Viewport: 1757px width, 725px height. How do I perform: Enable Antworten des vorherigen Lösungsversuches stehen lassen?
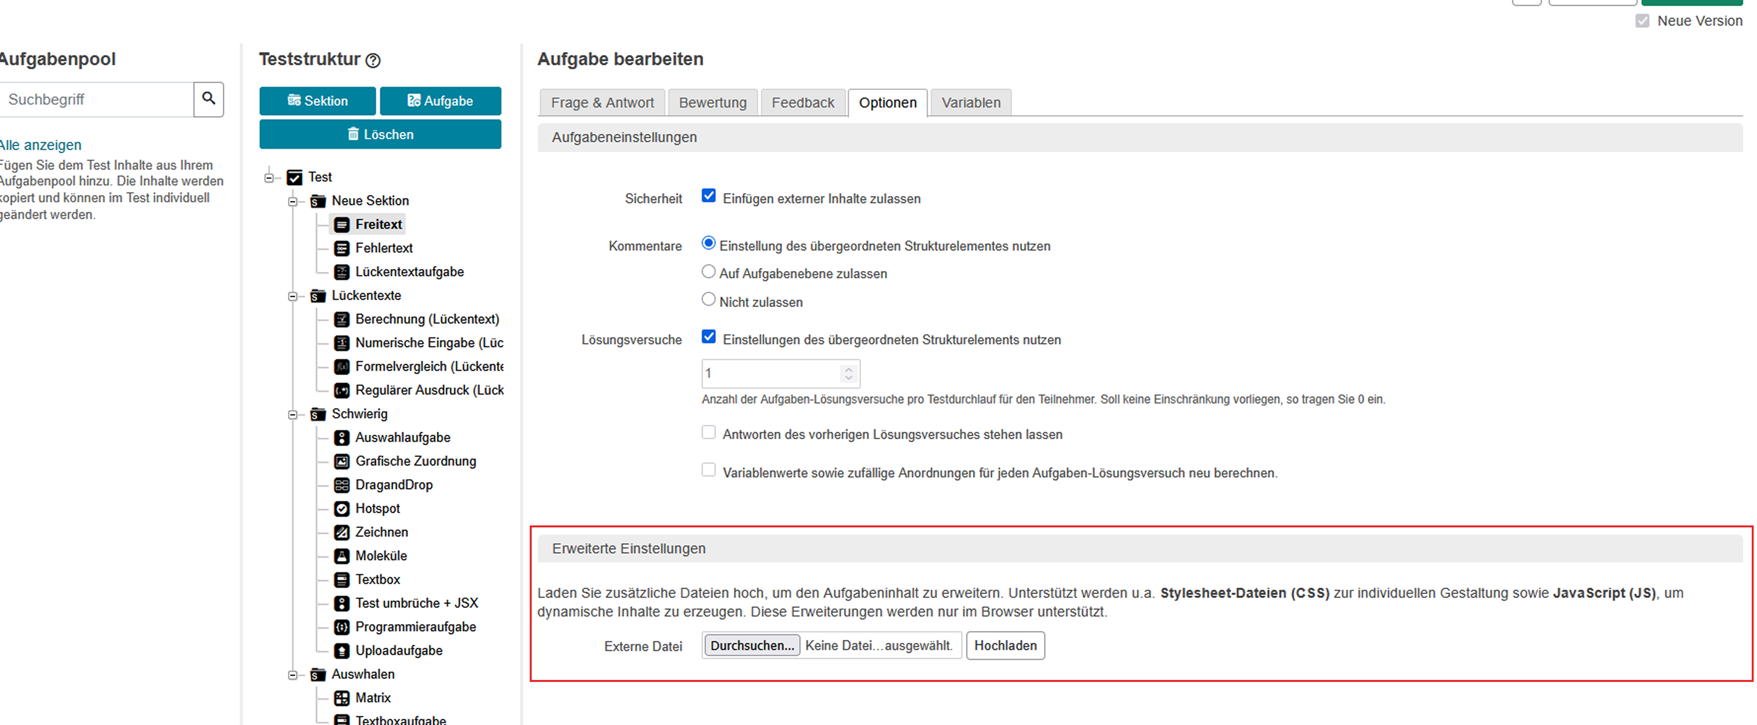709,433
